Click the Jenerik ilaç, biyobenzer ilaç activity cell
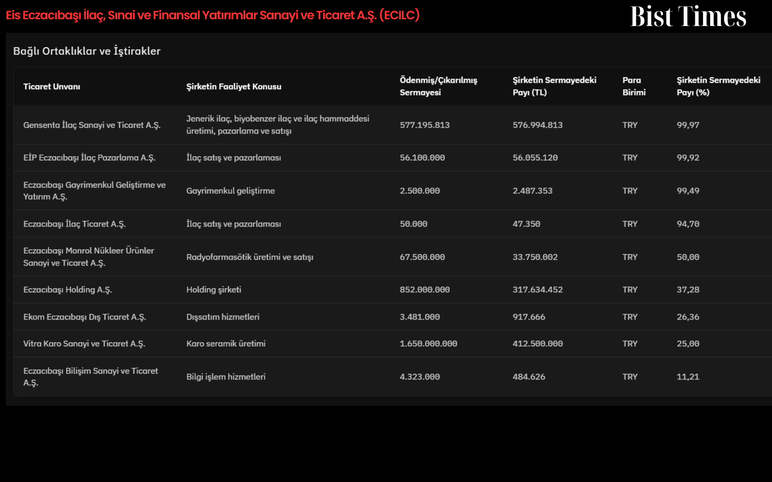 click(x=278, y=125)
